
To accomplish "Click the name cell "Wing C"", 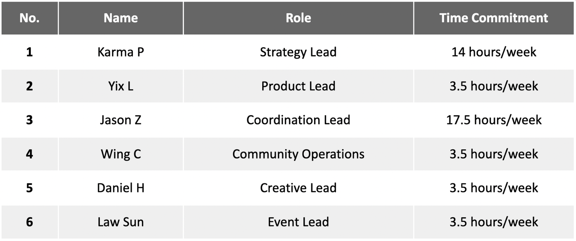I will (121, 154).
